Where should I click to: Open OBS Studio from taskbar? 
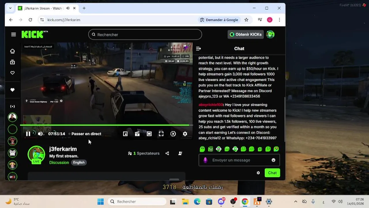[233, 201]
